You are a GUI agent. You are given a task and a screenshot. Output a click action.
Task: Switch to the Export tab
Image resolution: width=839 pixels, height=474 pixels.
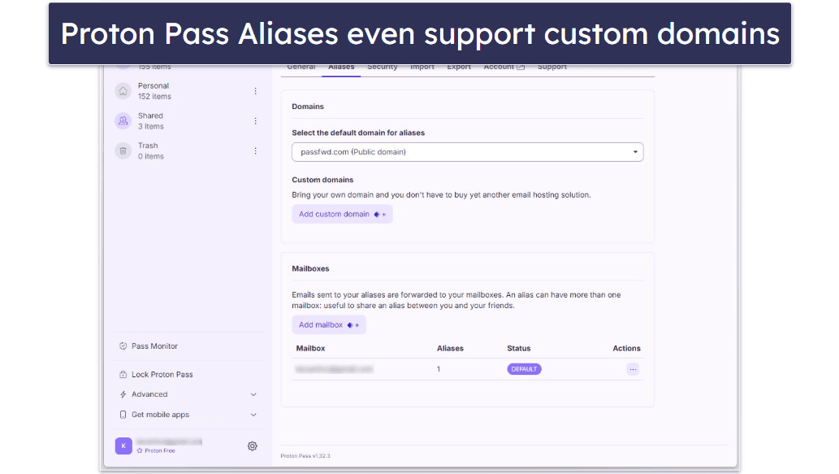459,67
